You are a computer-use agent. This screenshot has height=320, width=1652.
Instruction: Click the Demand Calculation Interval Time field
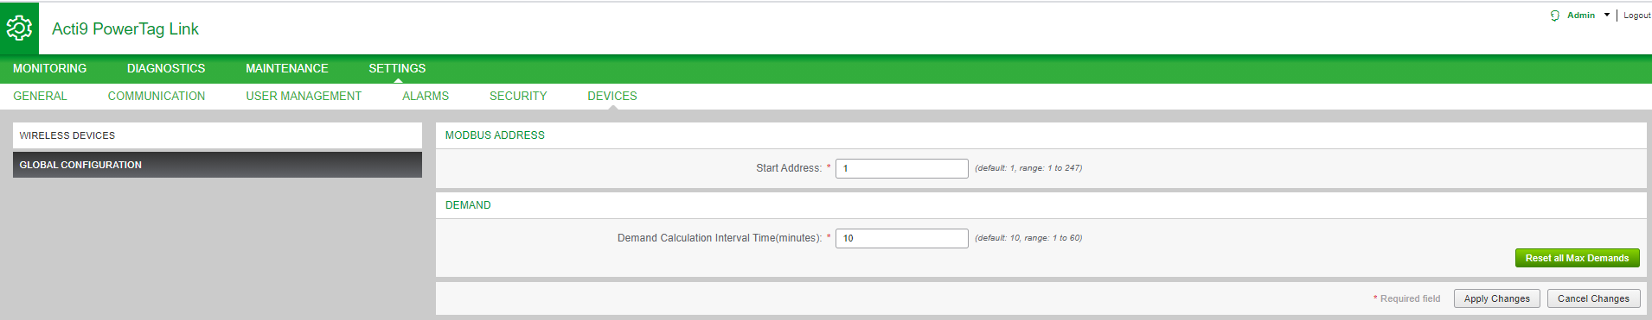point(901,238)
